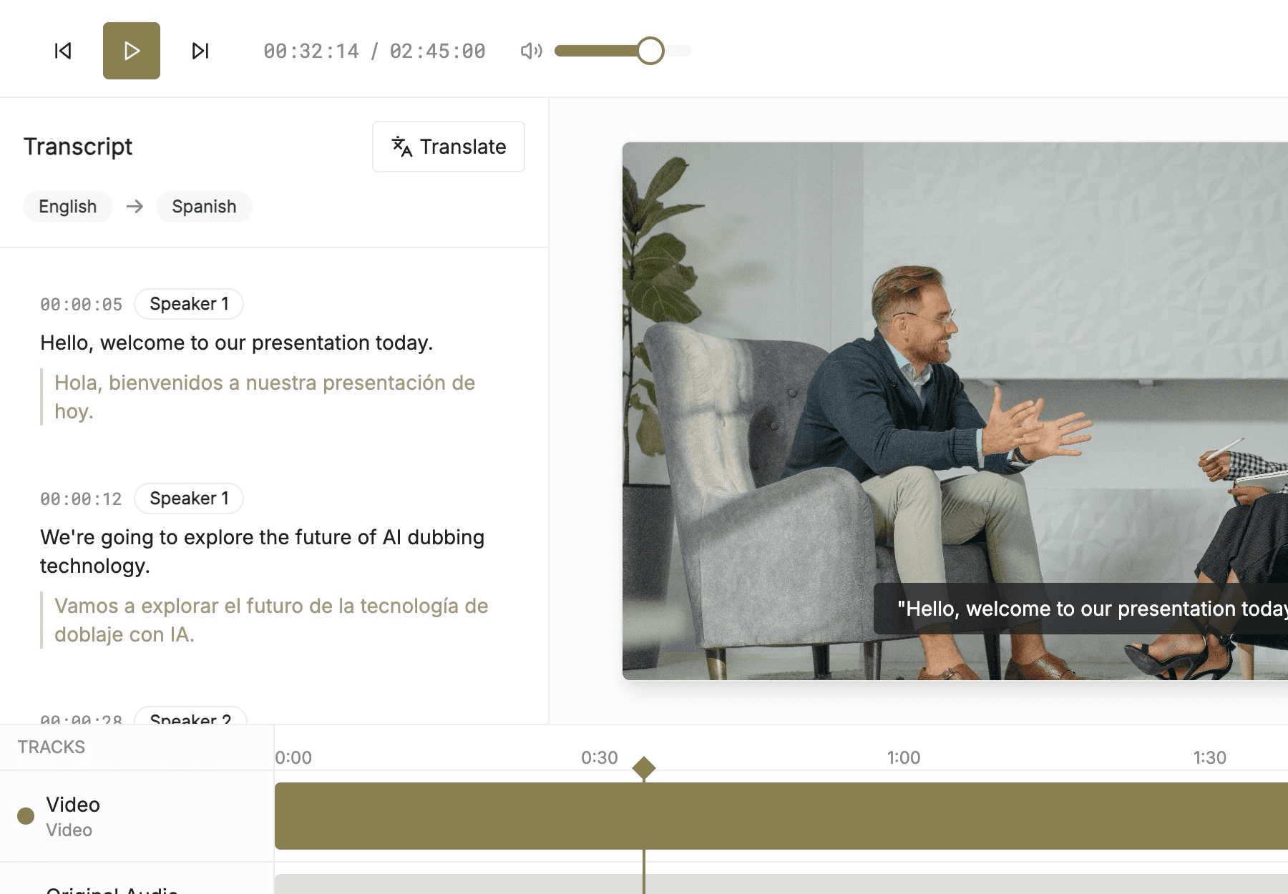This screenshot has width=1288, height=894.
Task: Click the skip to next button
Action: tap(200, 51)
